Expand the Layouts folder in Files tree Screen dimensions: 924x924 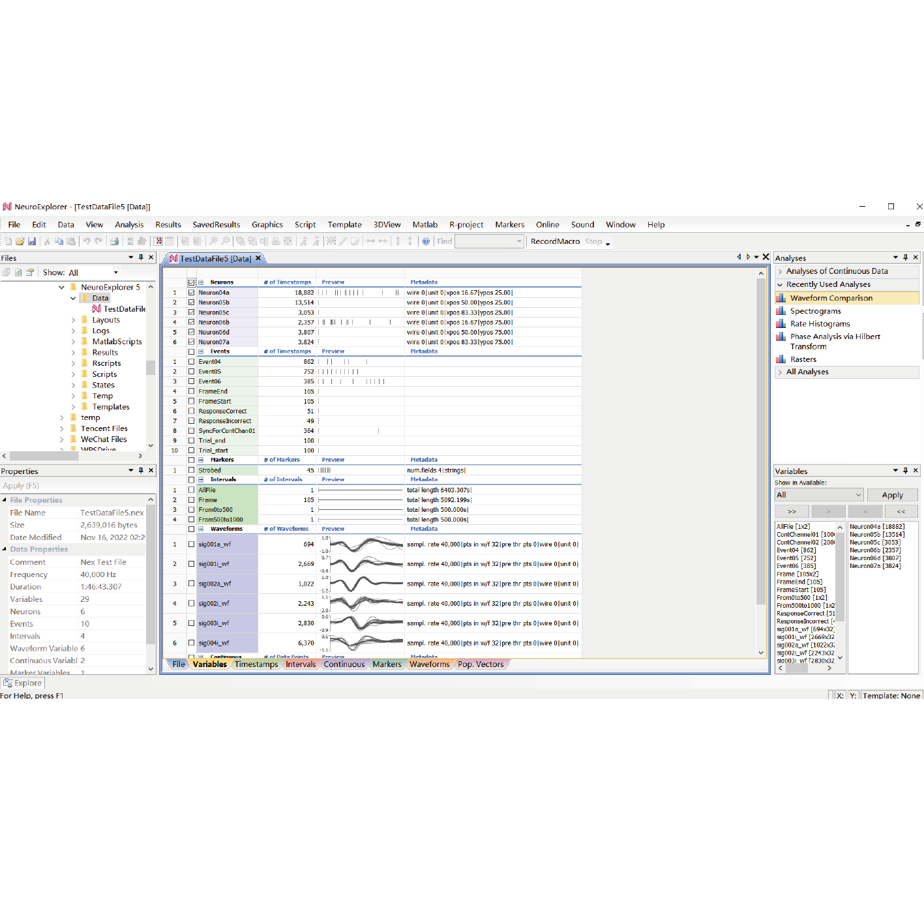73,320
